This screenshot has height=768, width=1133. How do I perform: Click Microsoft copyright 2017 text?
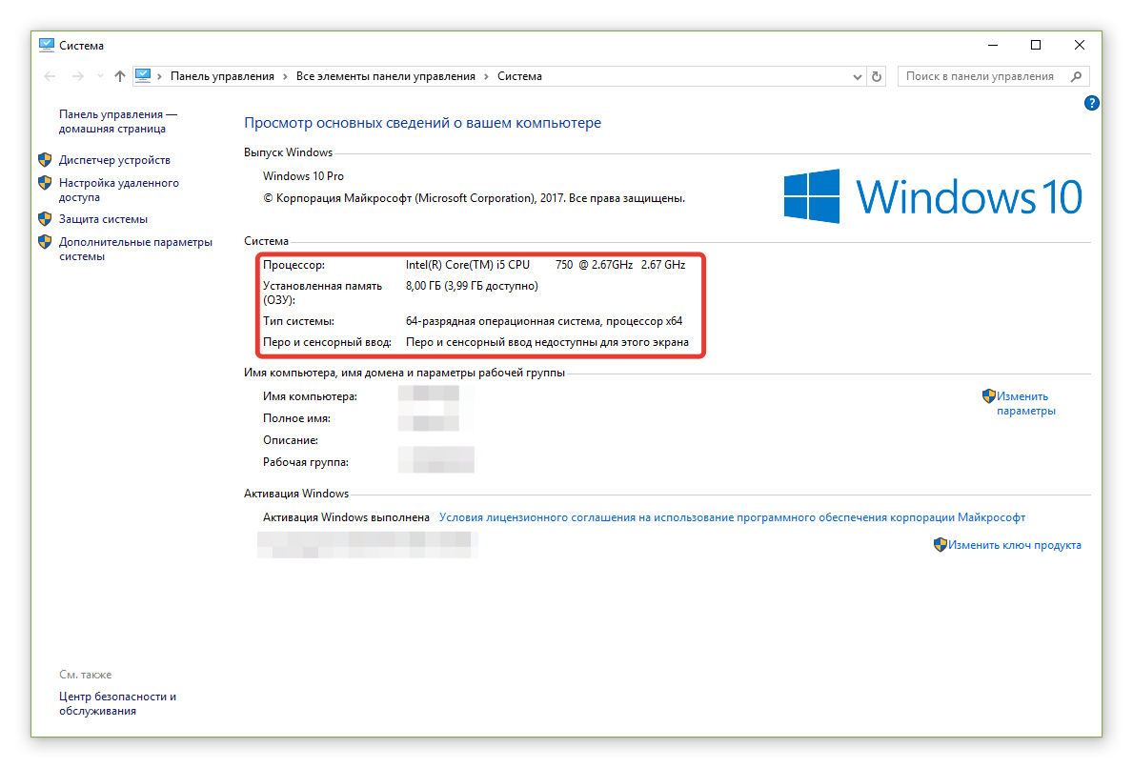pyautogui.click(x=474, y=198)
